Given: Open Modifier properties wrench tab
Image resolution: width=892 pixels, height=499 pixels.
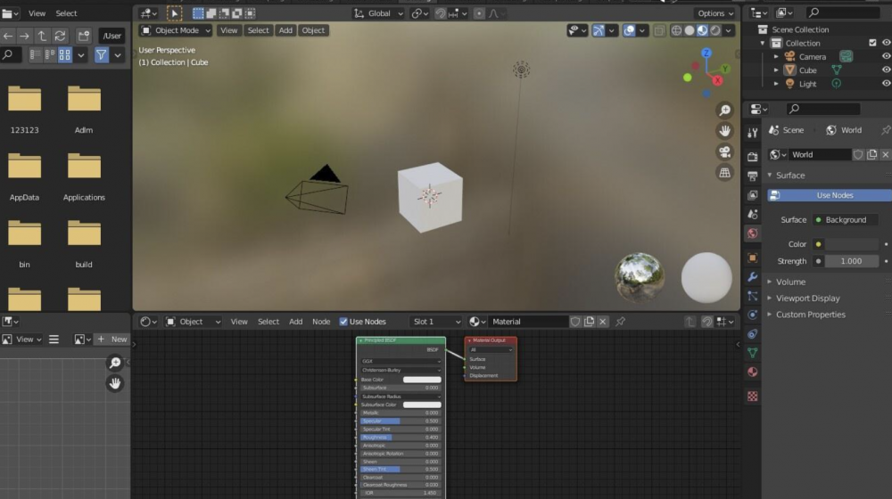Looking at the screenshot, I should (x=753, y=277).
